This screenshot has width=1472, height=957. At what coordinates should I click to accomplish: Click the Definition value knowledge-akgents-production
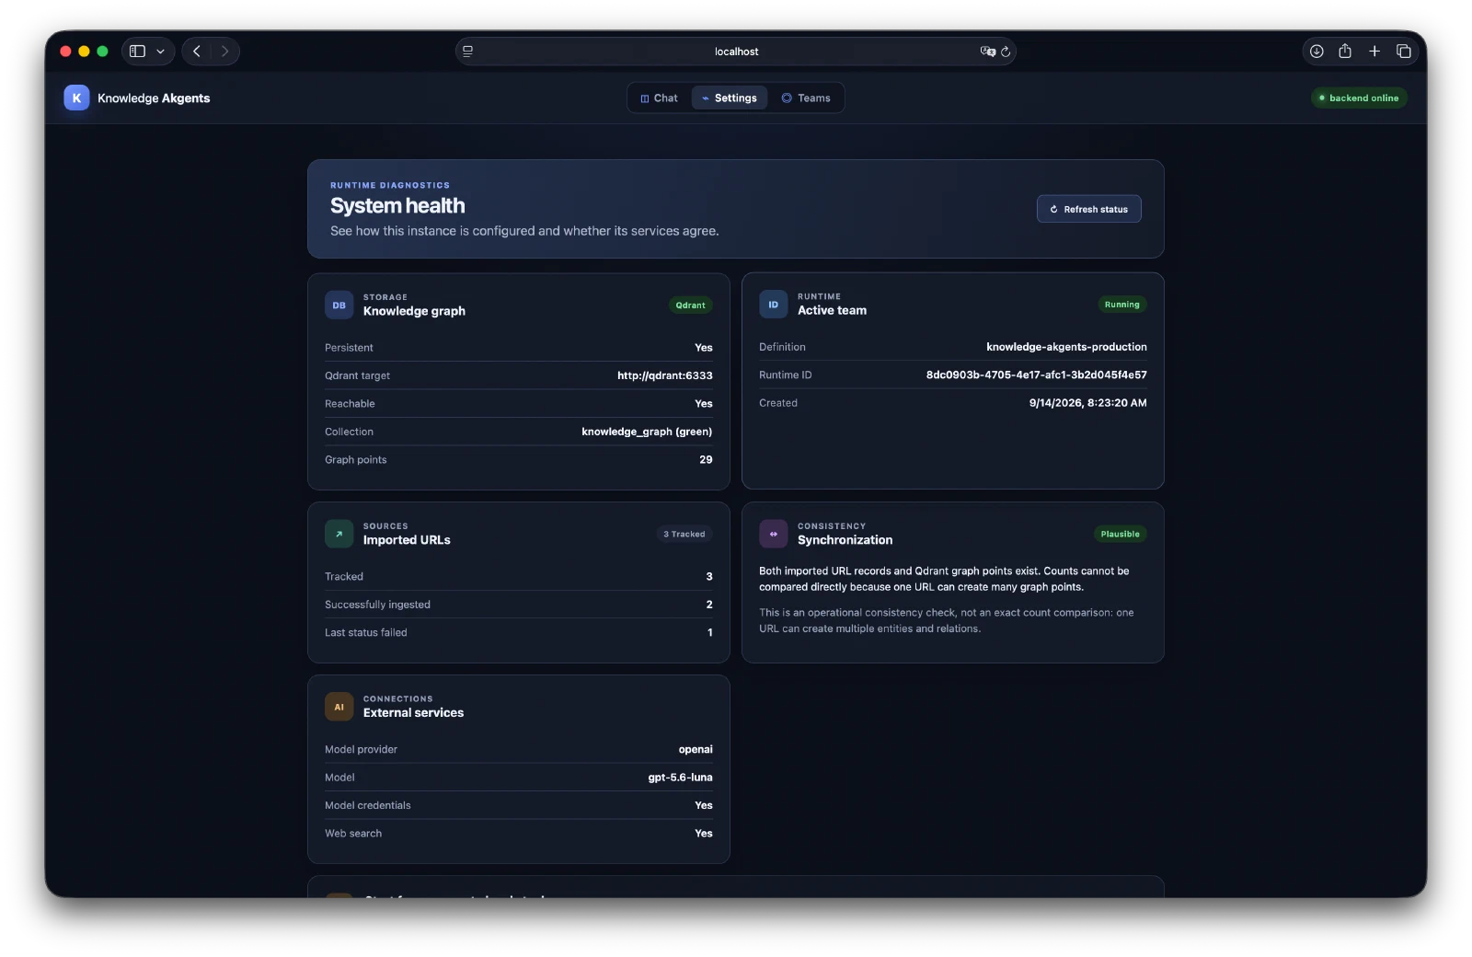click(x=1066, y=347)
